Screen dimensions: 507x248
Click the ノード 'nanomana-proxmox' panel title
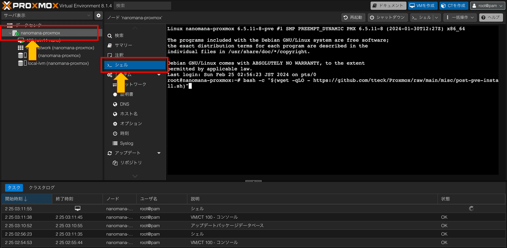(135, 17)
